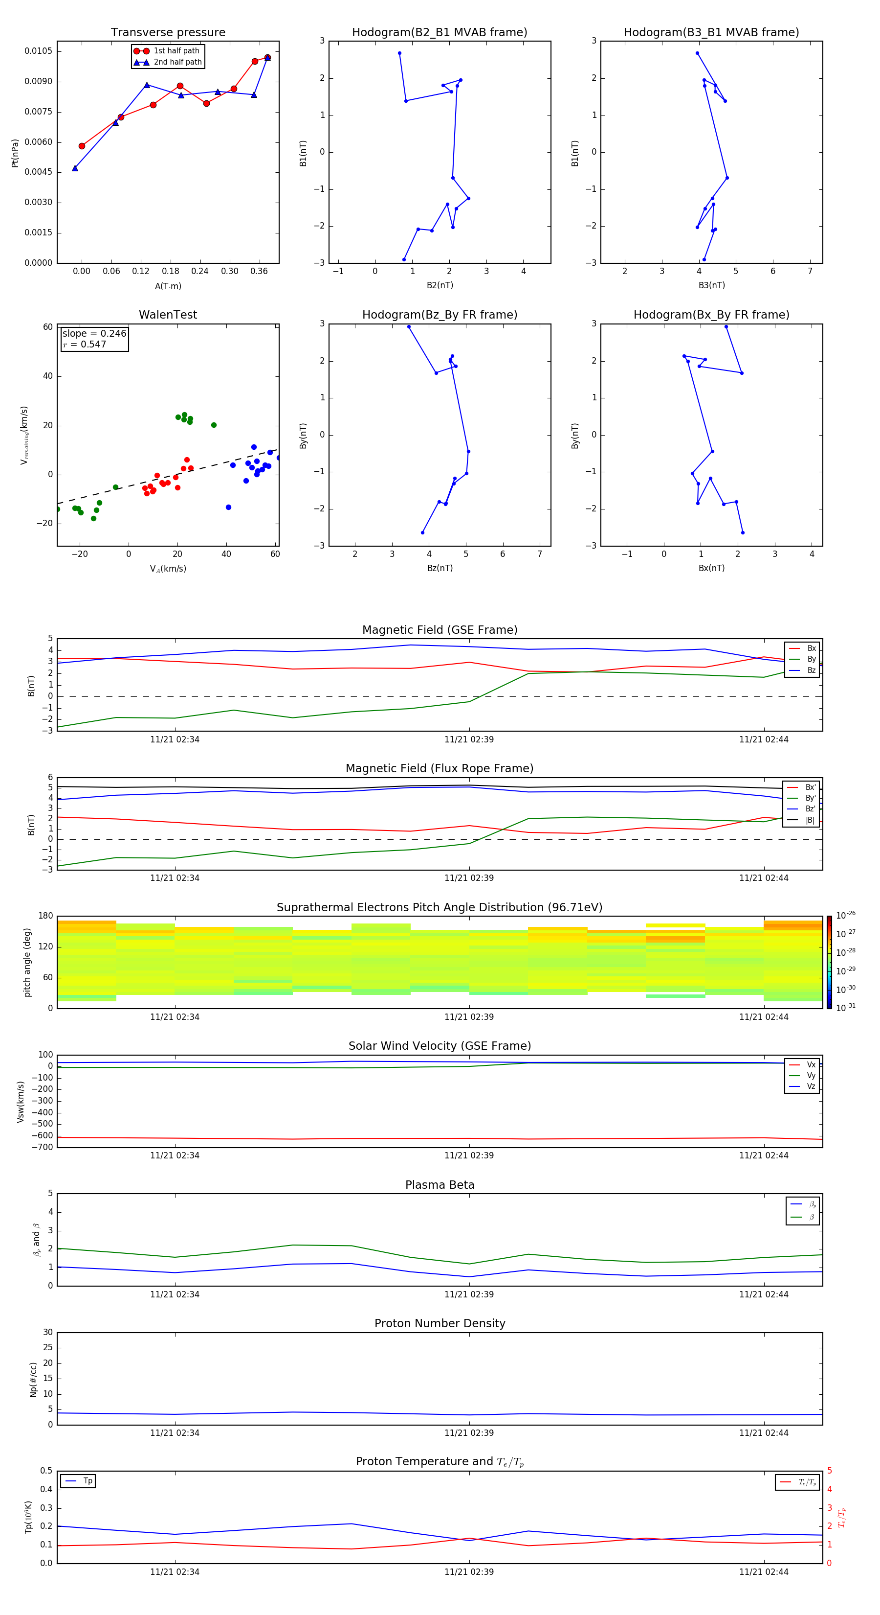This screenshot has width=880, height=1615.
Task: Click the "Transverse pressure" plot title
Action: [x=168, y=33]
